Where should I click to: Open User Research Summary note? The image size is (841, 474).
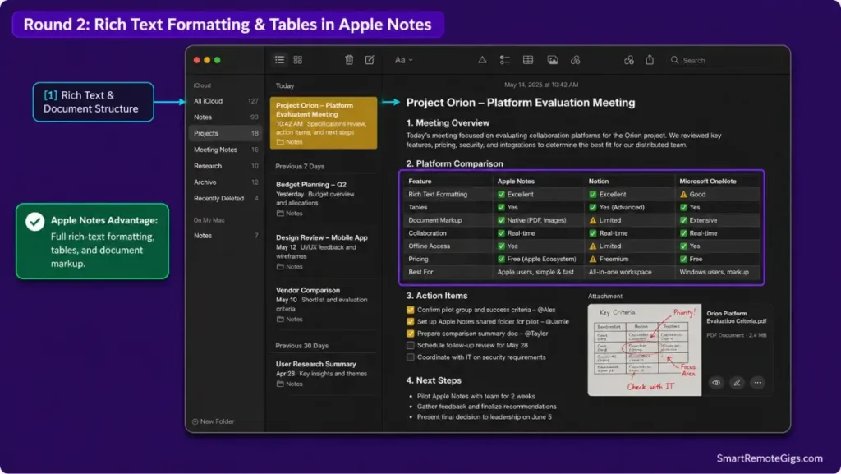(x=324, y=373)
